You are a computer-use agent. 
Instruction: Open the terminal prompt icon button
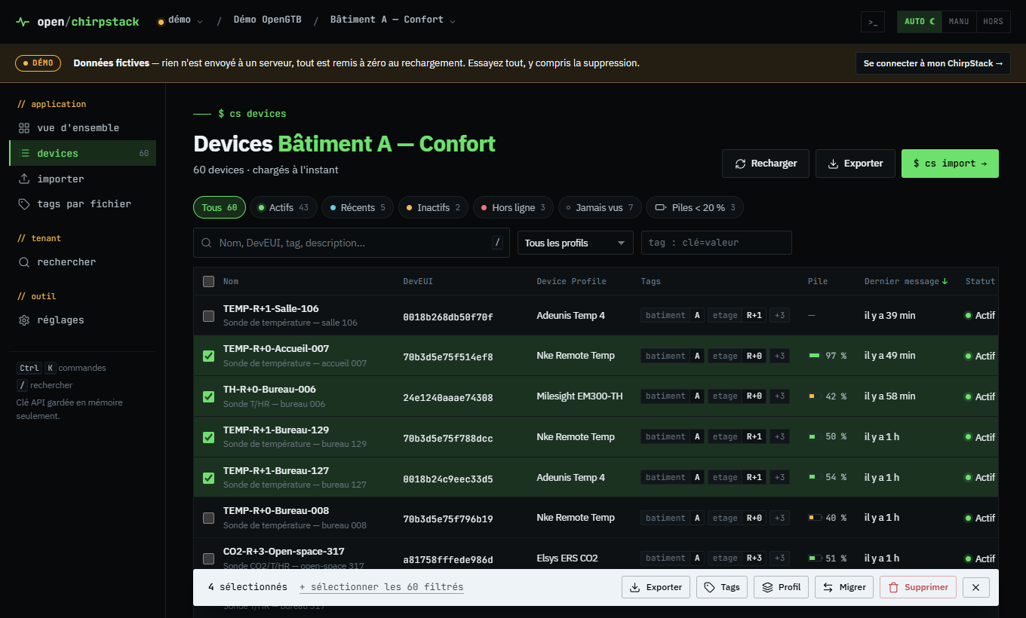(x=872, y=22)
